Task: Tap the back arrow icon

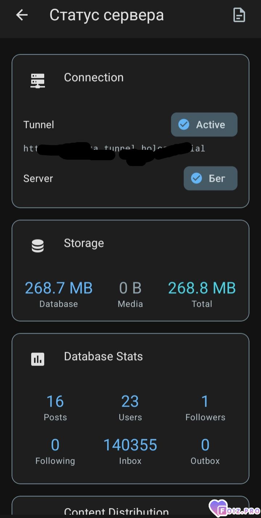Action: click(x=22, y=15)
